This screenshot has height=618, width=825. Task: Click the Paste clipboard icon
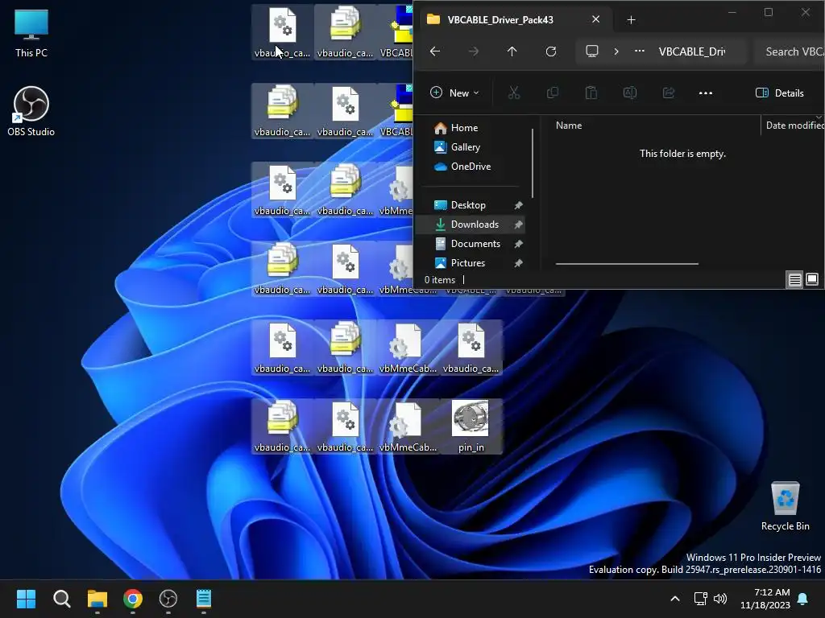[591, 93]
